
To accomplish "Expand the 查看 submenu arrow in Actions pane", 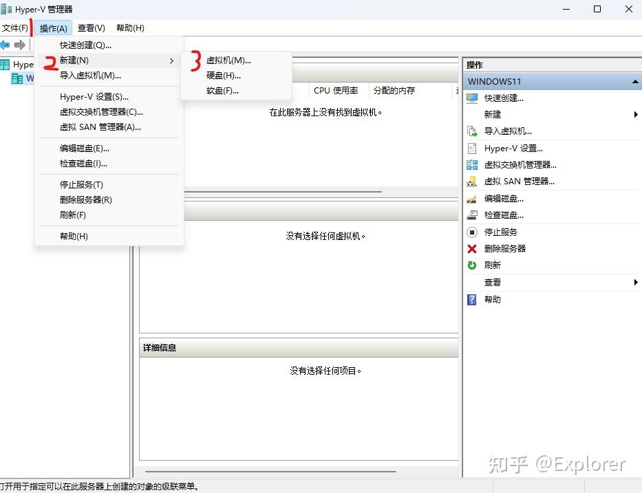I will click(635, 282).
